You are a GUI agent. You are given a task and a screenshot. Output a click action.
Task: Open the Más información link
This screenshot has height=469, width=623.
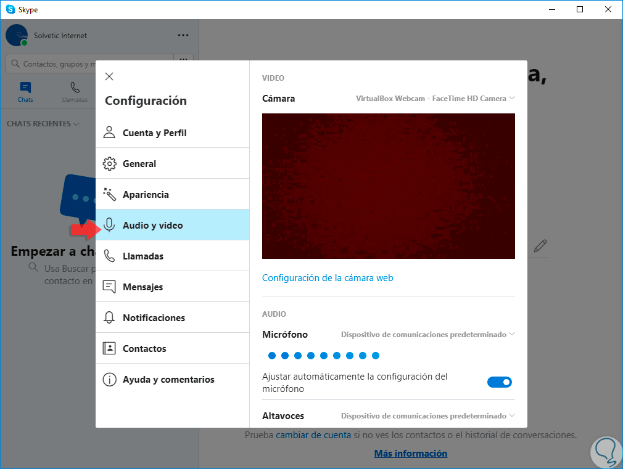click(410, 453)
